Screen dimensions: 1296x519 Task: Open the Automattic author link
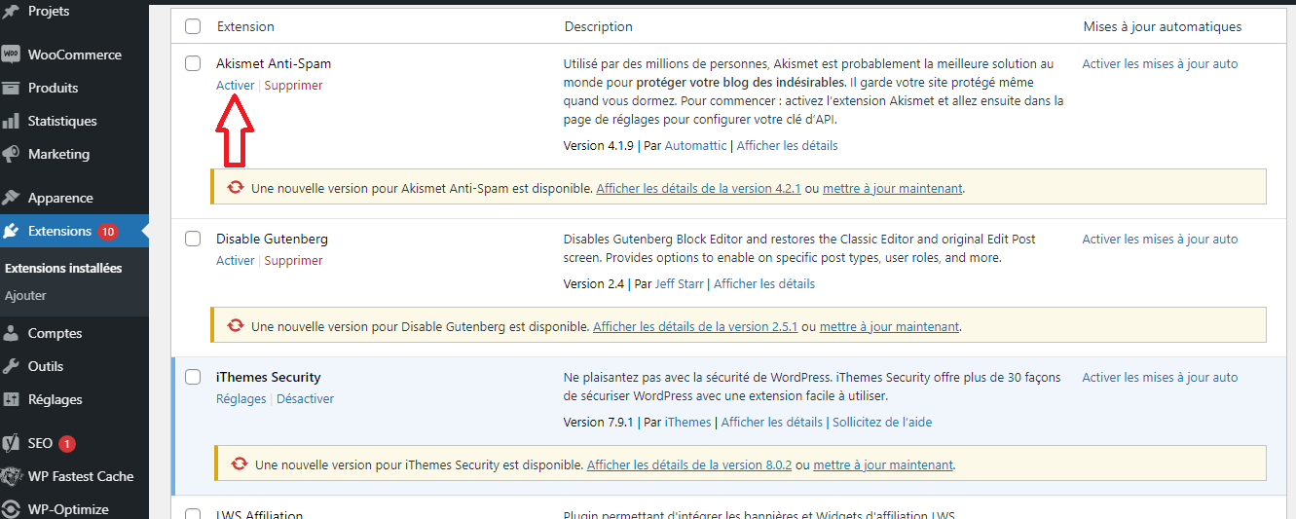pos(695,145)
